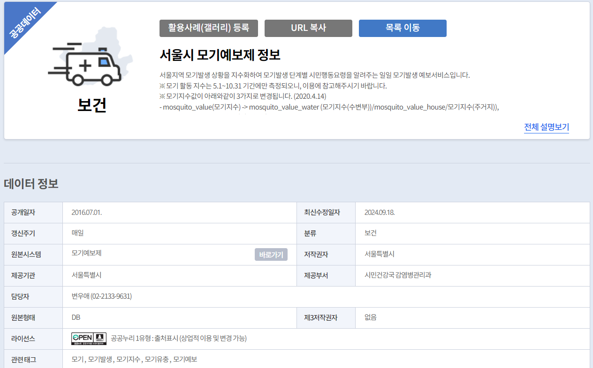
Task: Click the 보건 classification value in the table
Action: pyautogui.click(x=371, y=233)
